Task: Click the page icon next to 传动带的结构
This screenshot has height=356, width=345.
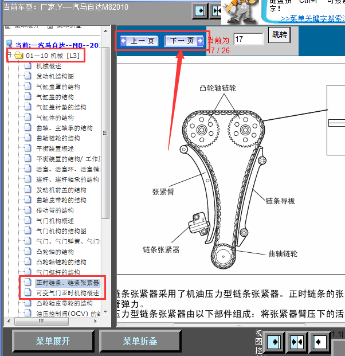Action: [28, 210]
